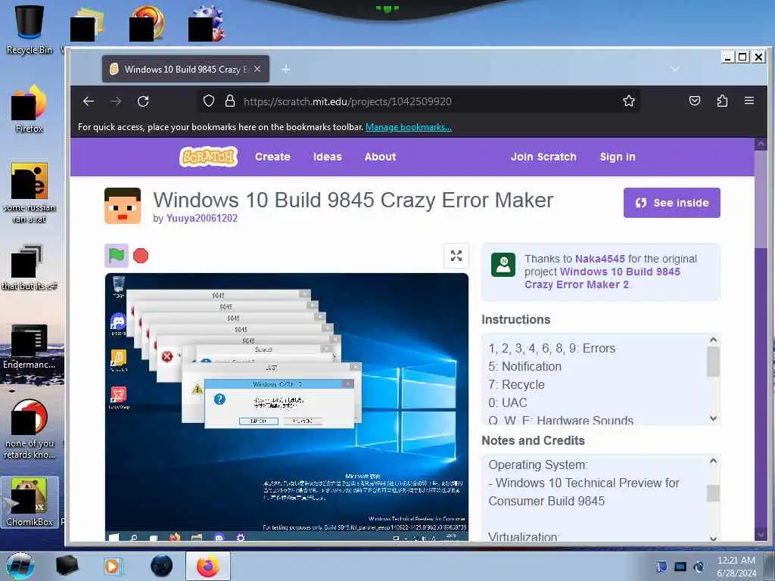Image resolution: width=775 pixels, height=581 pixels.
Task: Open the Manage bookmarks link
Action: [409, 127]
